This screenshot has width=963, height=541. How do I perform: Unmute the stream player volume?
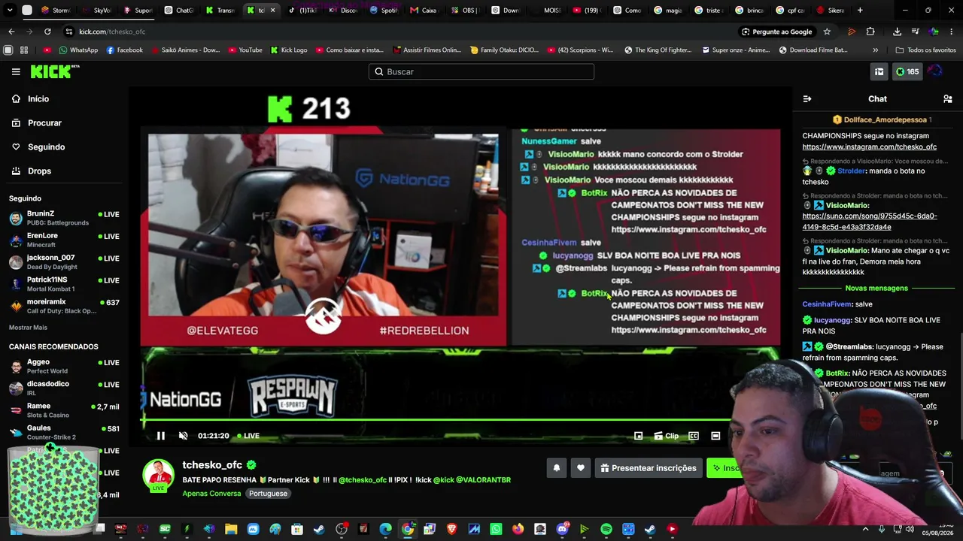pyautogui.click(x=183, y=436)
